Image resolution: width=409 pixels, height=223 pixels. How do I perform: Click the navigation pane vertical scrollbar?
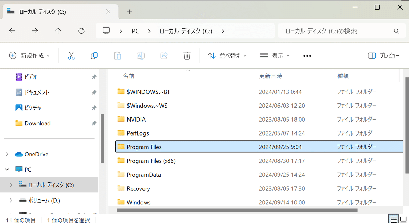pyautogui.click(x=102, y=139)
